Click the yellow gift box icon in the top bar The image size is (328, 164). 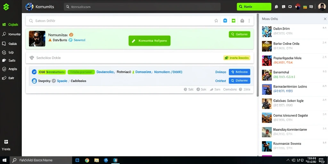305,7
